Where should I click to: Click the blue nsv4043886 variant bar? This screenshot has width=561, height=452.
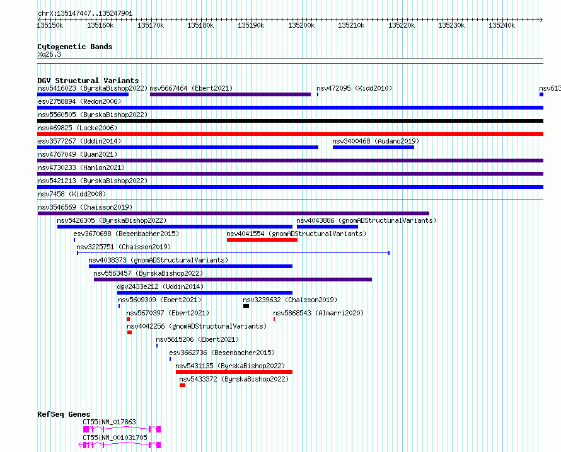click(327, 227)
